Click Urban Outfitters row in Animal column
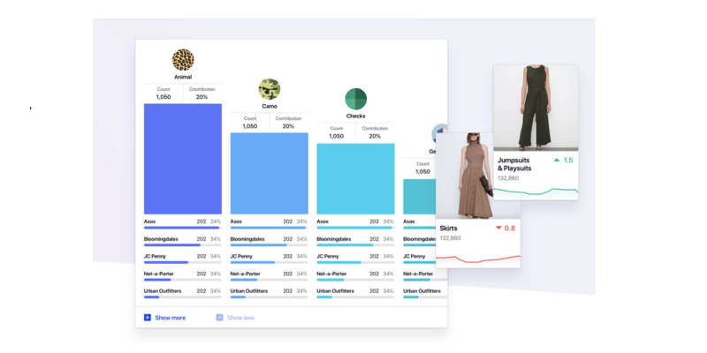This screenshot has width=707, height=353. 183,294
